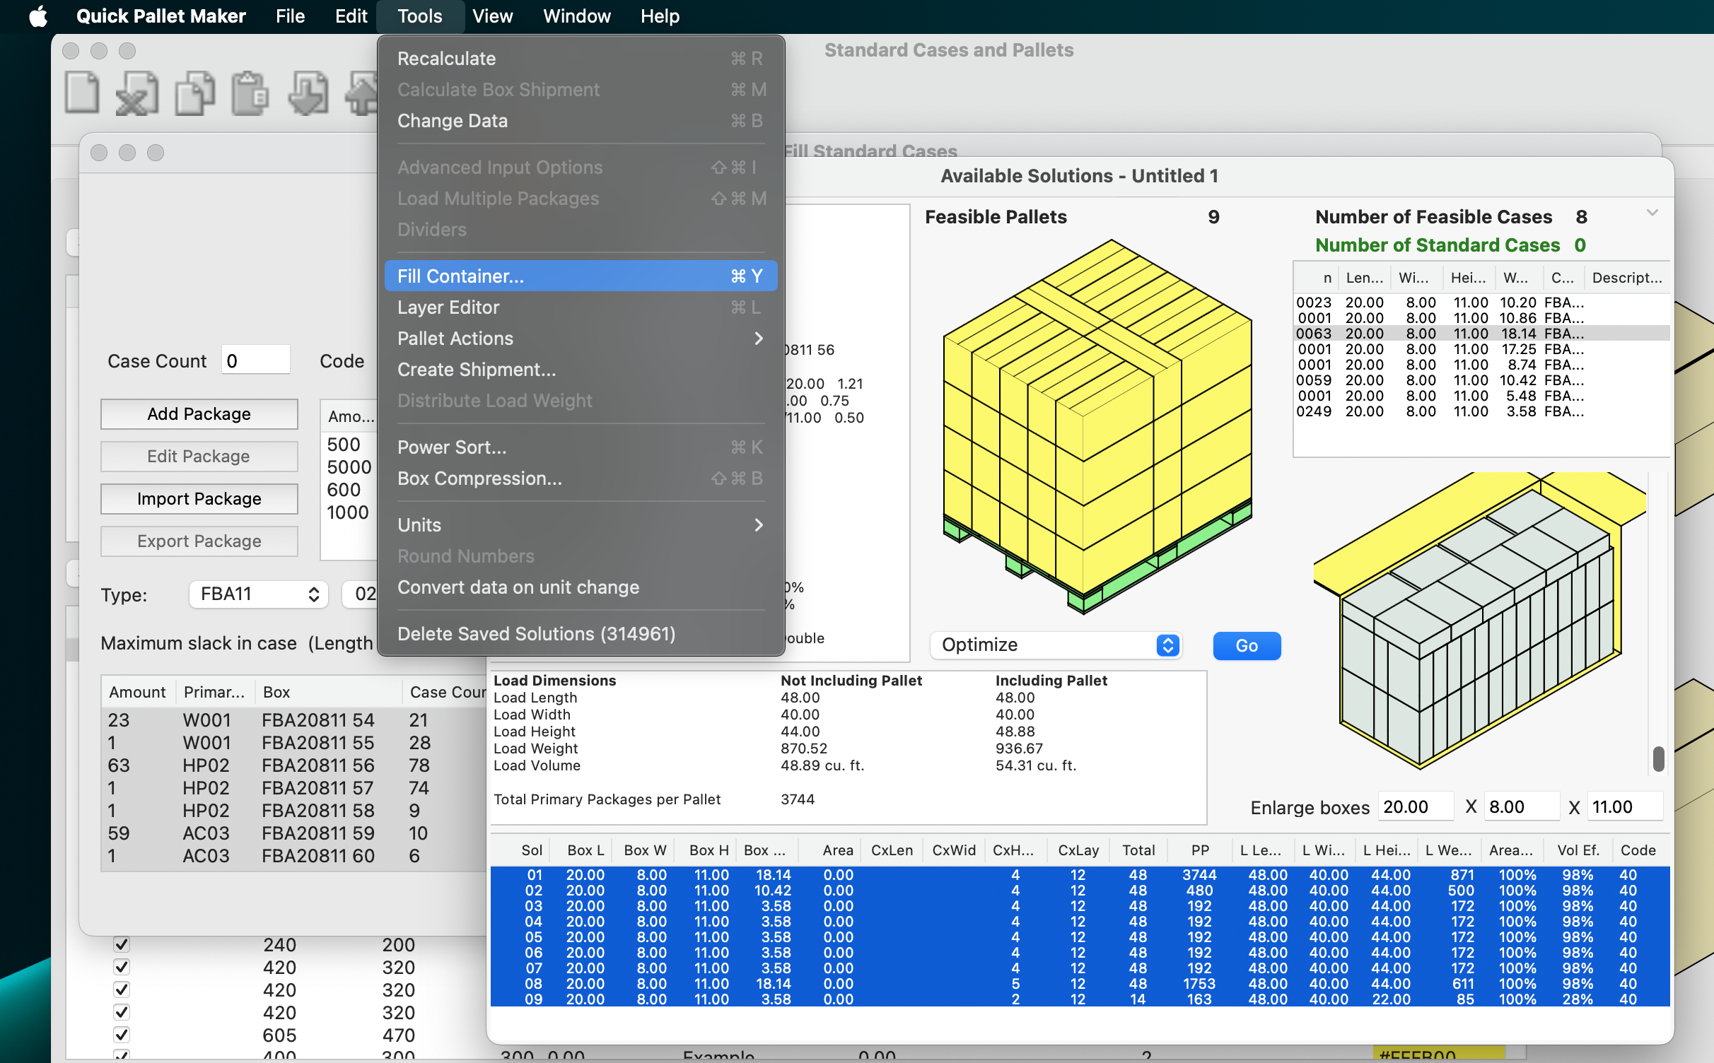Open the Apple menu
This screenshot has height=1063, width=1714.
38,16
